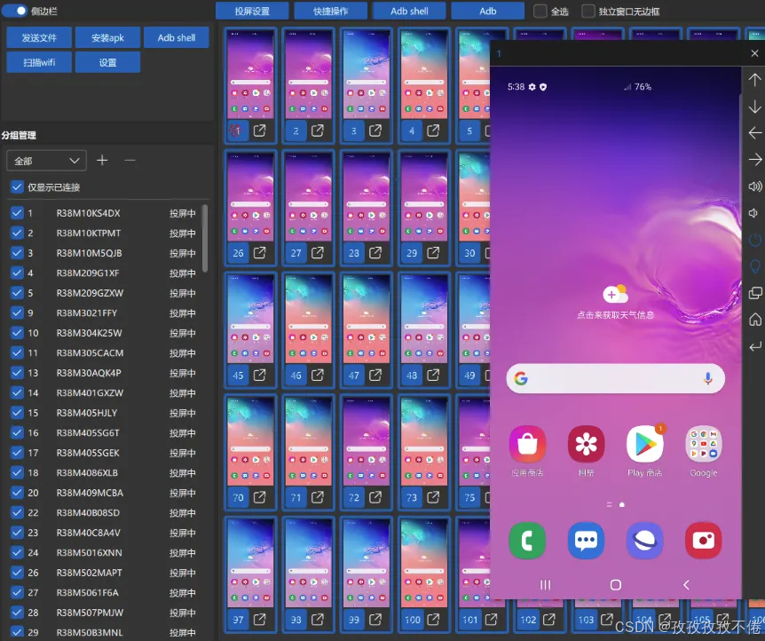Click the 发送文件 button

tap(39, 37)
